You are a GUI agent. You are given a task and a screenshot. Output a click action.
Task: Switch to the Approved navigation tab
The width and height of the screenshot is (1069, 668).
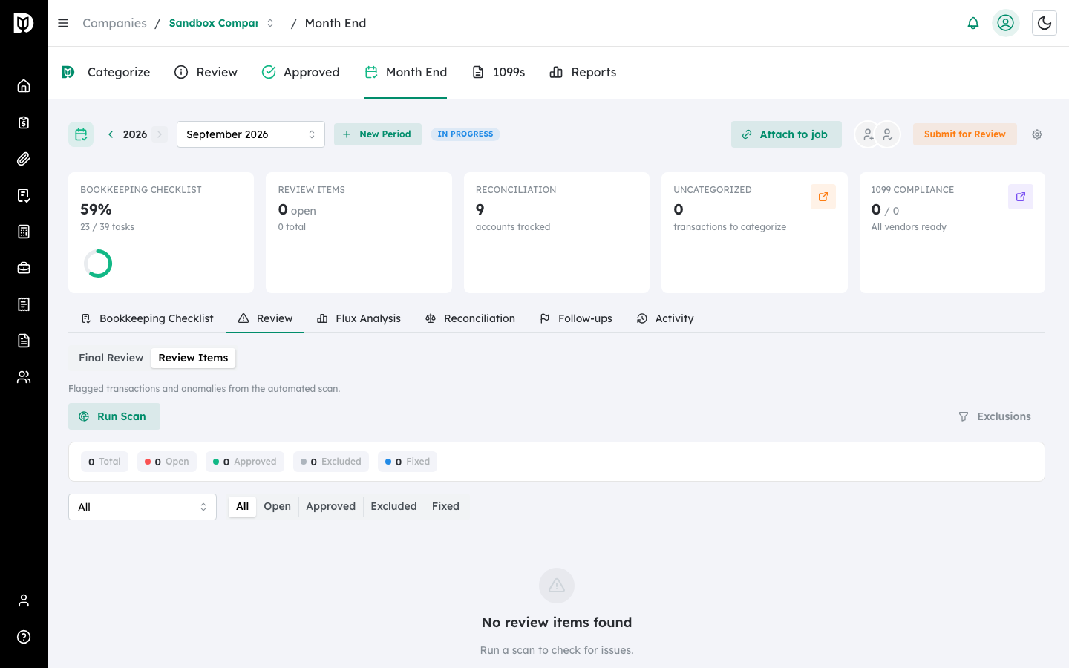pos(301,72)
